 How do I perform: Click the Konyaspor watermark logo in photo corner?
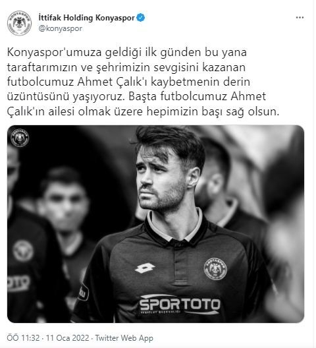(x=20, y=138)
